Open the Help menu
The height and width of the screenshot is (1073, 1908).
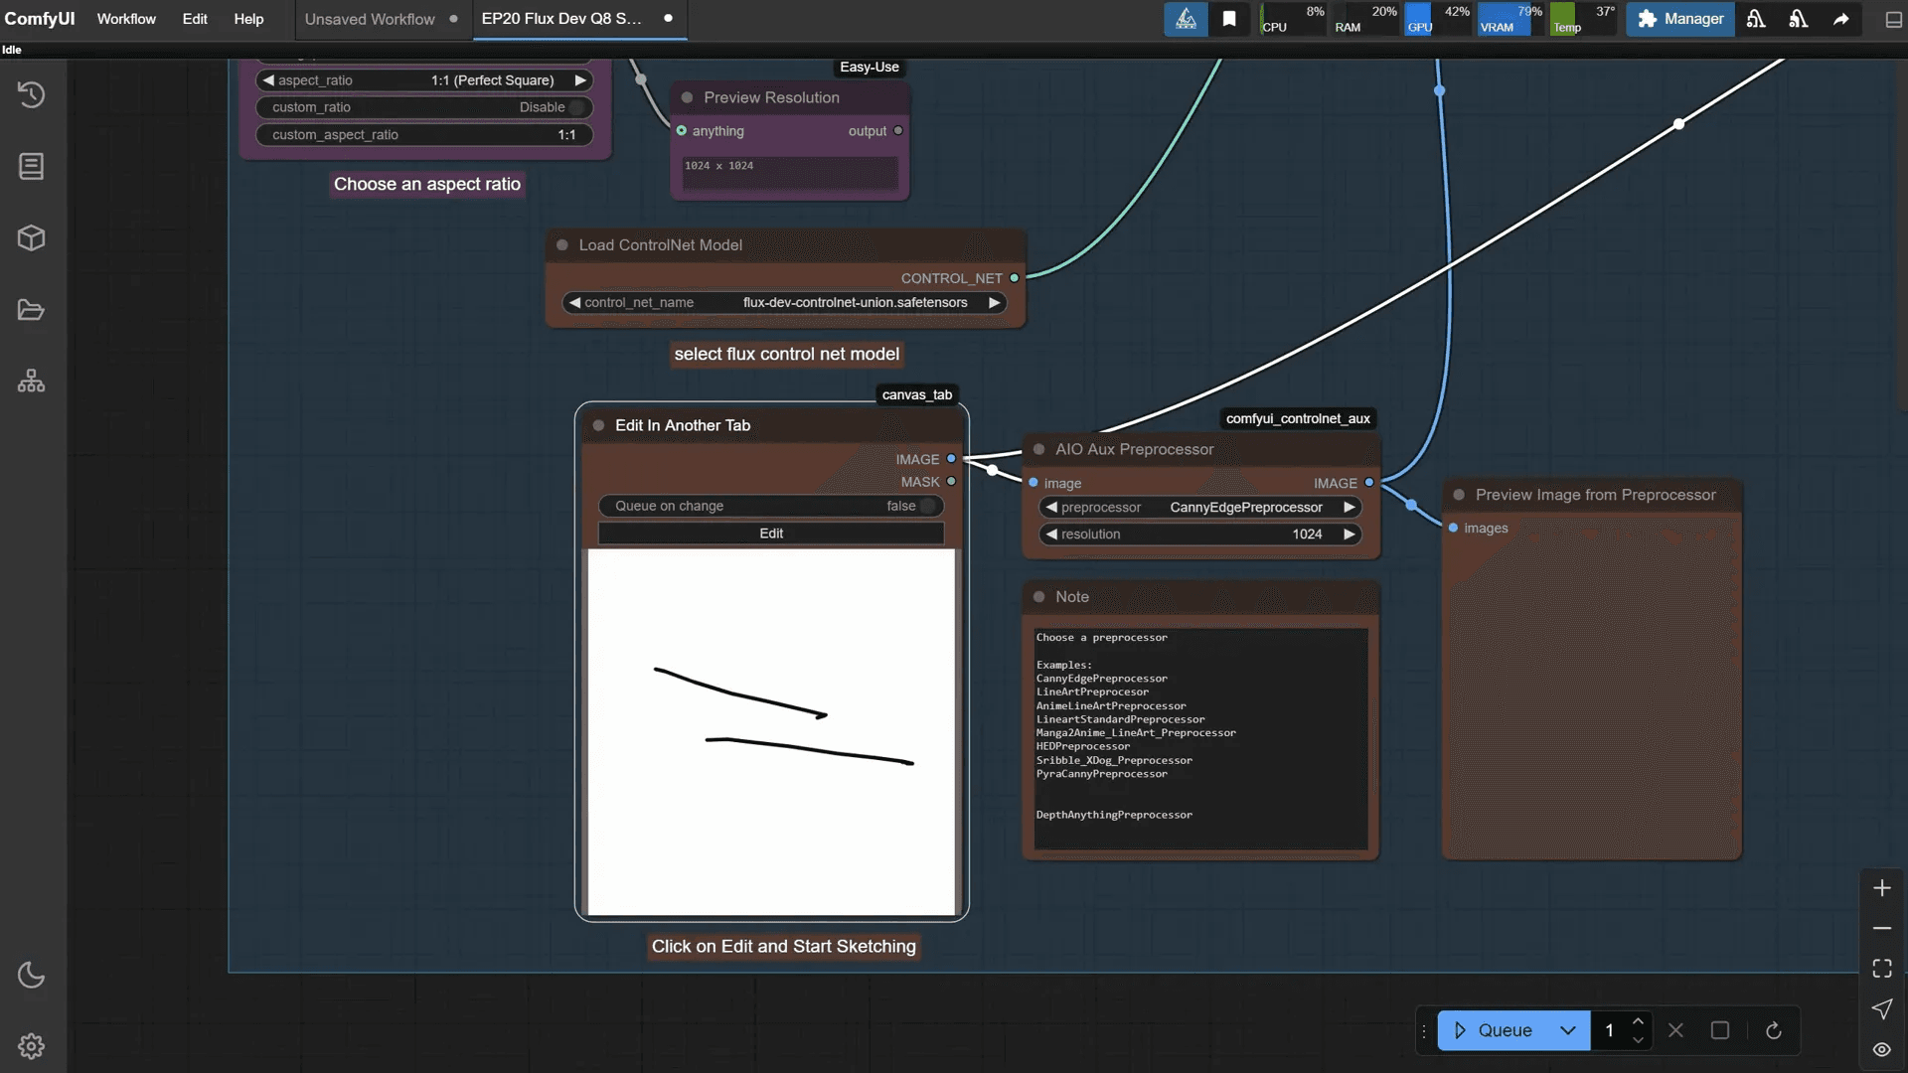click(x=248, y=19)
